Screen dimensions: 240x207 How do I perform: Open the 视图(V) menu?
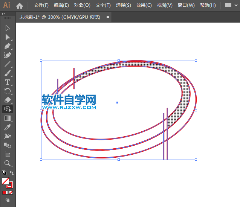click(165, 5)
